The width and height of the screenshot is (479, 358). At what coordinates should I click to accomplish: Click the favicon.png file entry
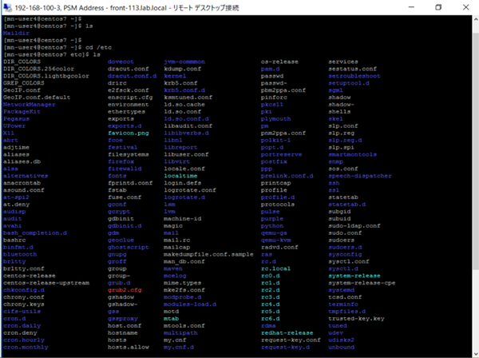click(x=129, y=133)
